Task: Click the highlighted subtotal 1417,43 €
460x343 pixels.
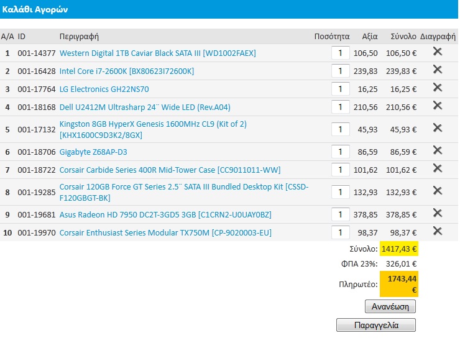Action: click(x=399, y=249)
